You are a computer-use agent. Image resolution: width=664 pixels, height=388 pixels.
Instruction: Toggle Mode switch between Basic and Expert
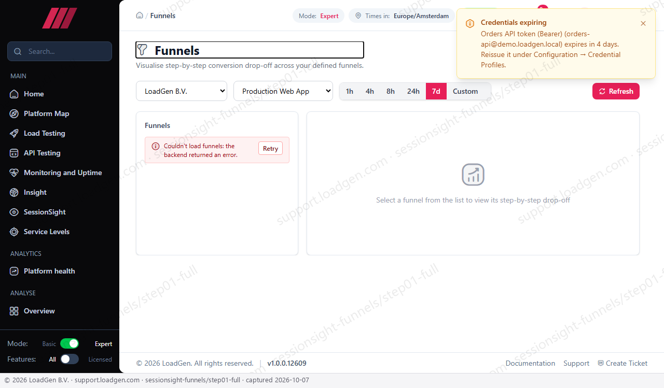[70, 343]
